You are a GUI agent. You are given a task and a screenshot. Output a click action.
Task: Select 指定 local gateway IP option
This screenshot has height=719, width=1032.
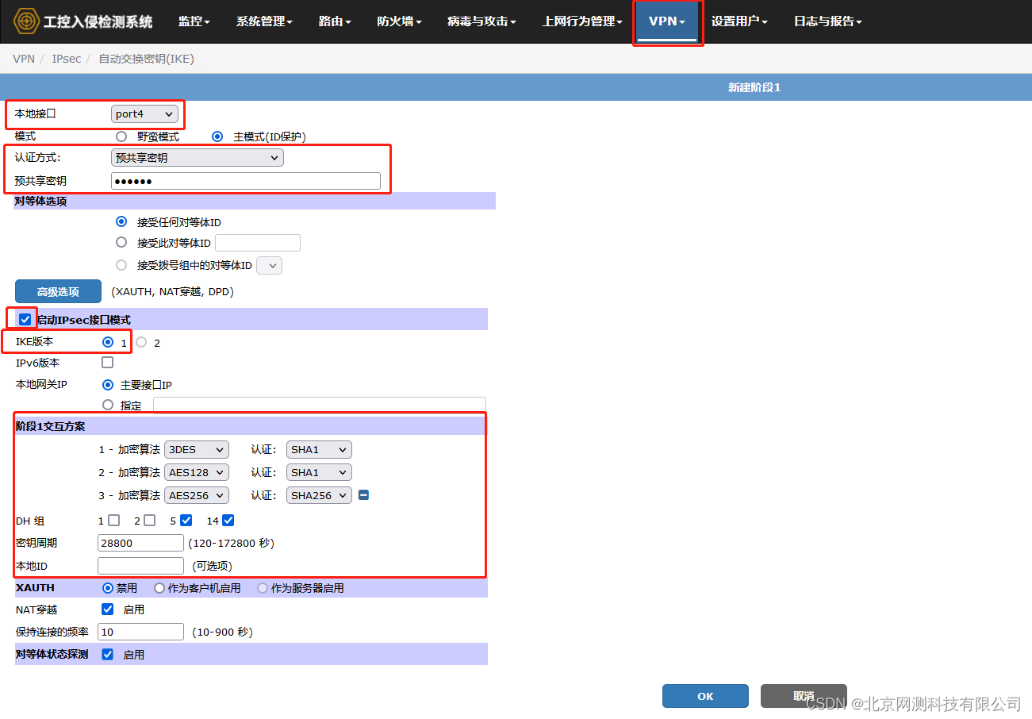(108, 405)
